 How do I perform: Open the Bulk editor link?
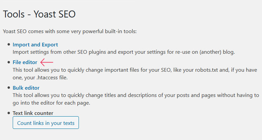click(x=26, y=88)
